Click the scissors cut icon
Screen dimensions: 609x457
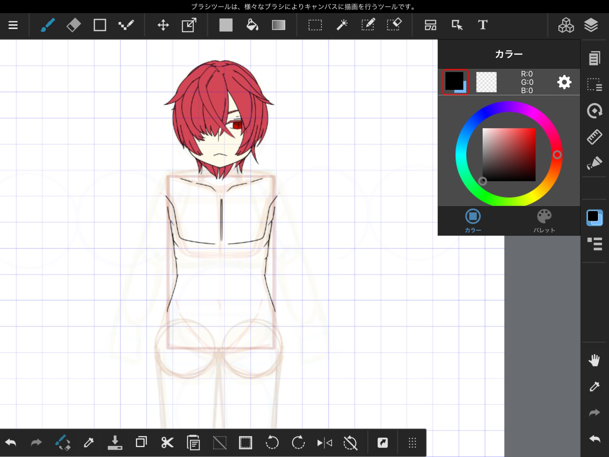[167, 443]
